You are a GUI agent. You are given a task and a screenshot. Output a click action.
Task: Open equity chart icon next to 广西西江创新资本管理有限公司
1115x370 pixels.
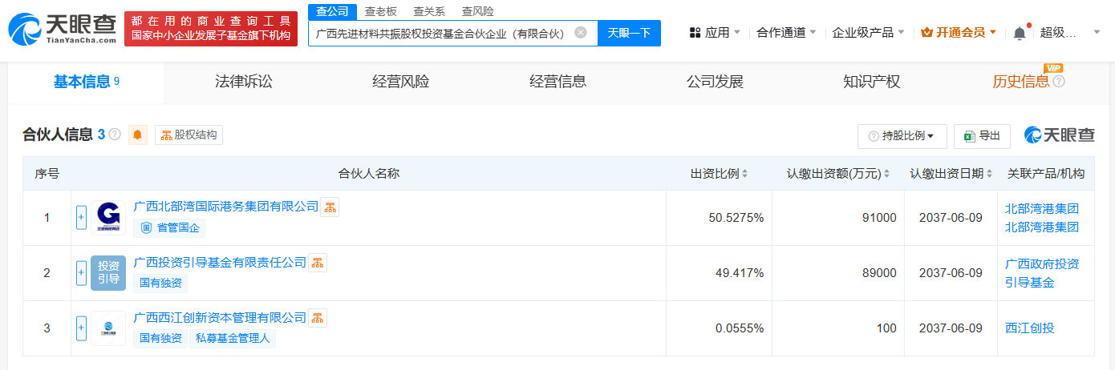point(317,318)
